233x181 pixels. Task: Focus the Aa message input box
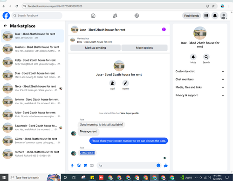point(129,166)
